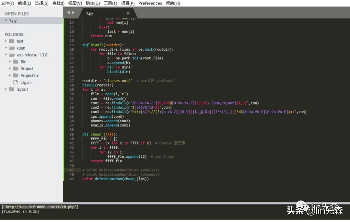
Task: Open the 查找(I) menu
Action: (x=58, y=3)
